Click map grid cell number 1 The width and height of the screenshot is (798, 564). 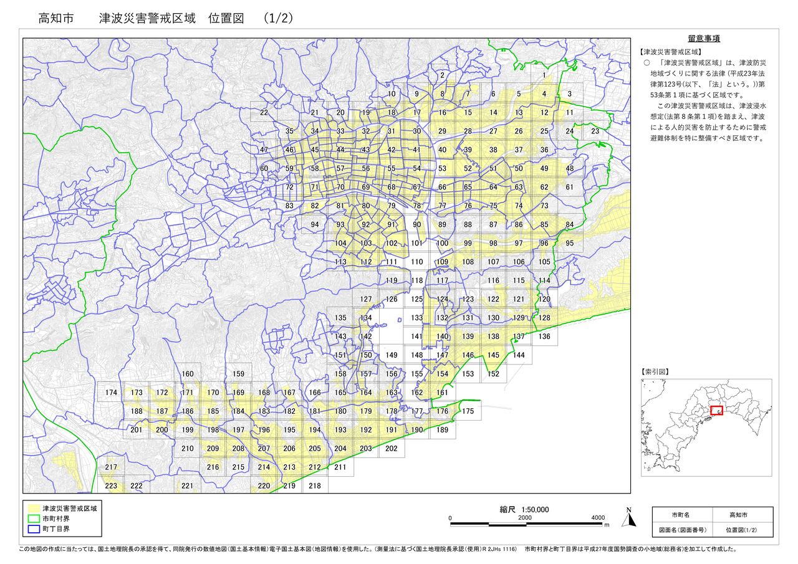point(544,75)
